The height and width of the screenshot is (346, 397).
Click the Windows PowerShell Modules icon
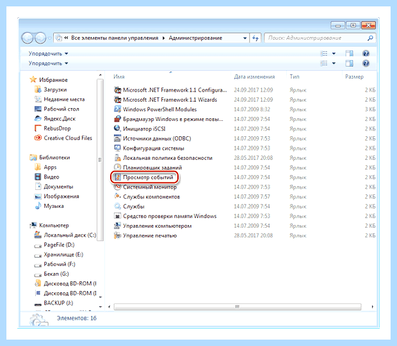click(x=117, y=109)
